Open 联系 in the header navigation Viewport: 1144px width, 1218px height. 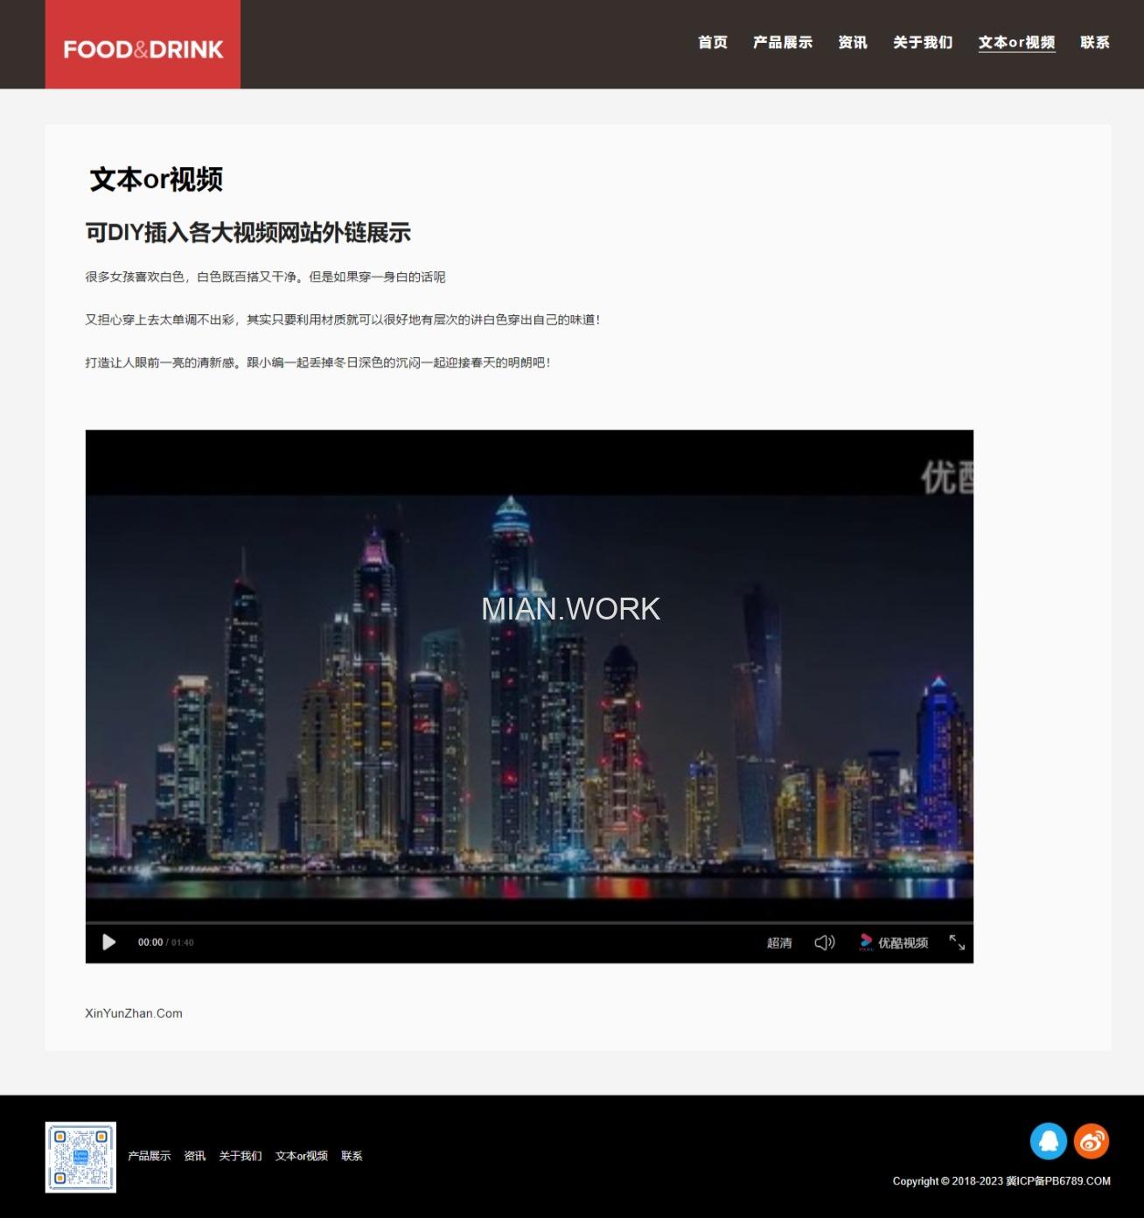1095,42
